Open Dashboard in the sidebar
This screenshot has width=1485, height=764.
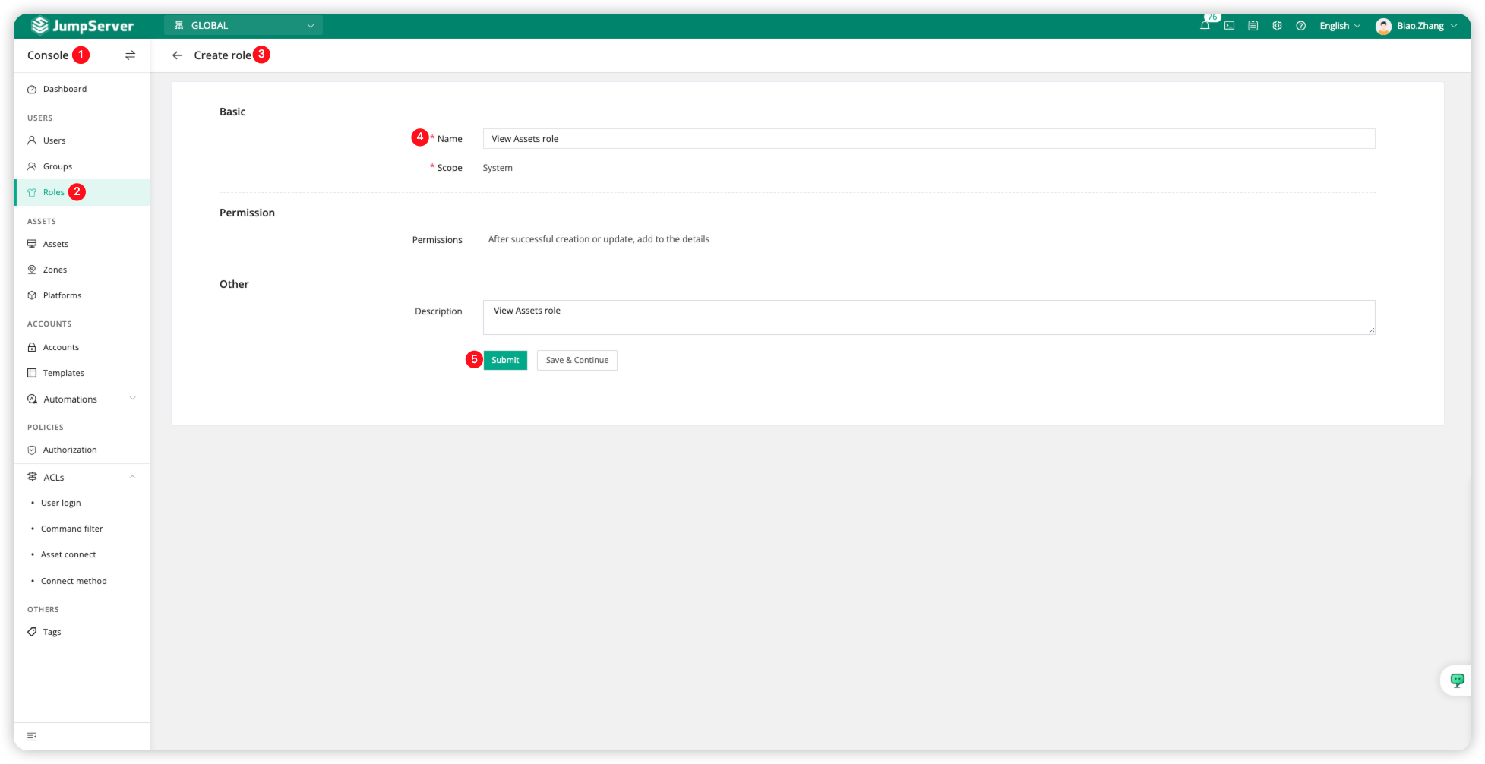[x=82, y=89]
